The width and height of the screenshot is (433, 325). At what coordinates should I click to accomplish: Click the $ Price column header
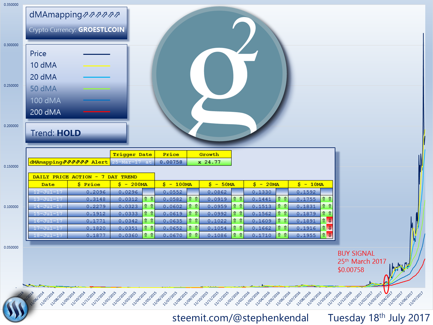89,184
